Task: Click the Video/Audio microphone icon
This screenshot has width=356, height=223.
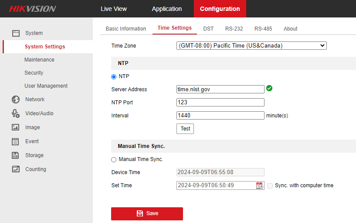Action: click(16, 113)
